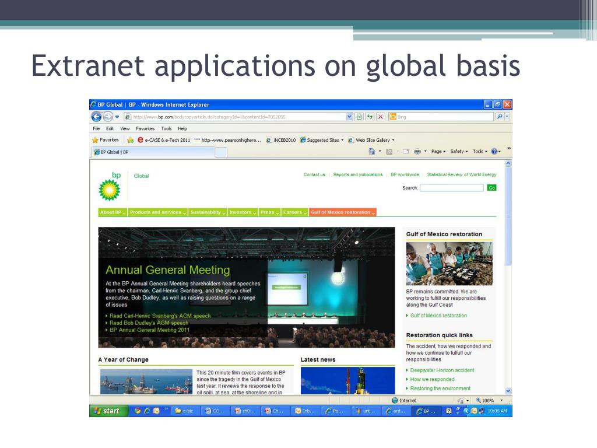Open the Page command dropdown
The width and height of the screenshot is (597, 448).
438,152
